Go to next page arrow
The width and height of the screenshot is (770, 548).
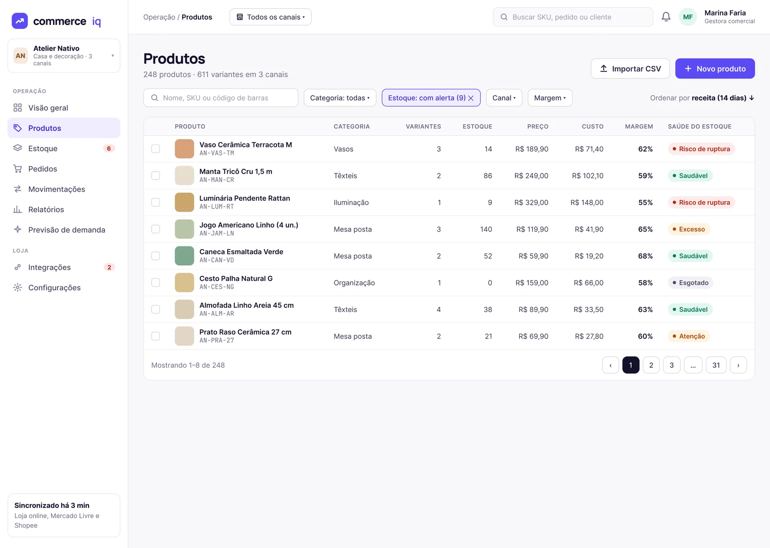pyautogui.click(x=738, y=365)
